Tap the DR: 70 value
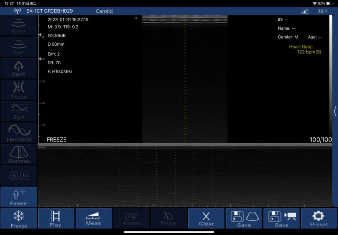This screenshot has height=235, width=338. 54,63
